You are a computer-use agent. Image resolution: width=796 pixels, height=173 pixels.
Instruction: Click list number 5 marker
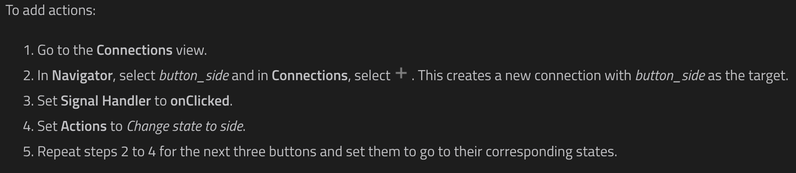[x=28, y=152]
